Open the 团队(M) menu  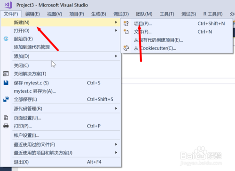pos(144,14)
